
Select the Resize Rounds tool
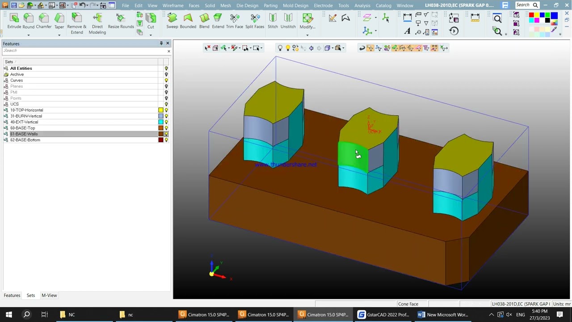(x=121, y=21)
